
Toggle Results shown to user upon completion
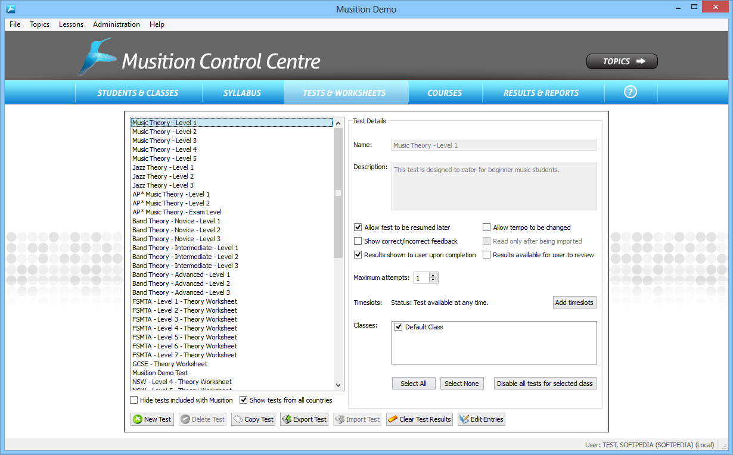[x=358, y=255]
